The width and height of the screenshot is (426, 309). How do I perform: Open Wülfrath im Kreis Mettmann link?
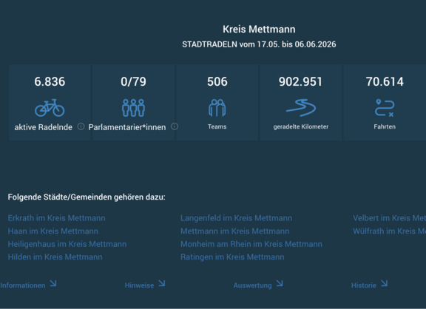(389, 231)
